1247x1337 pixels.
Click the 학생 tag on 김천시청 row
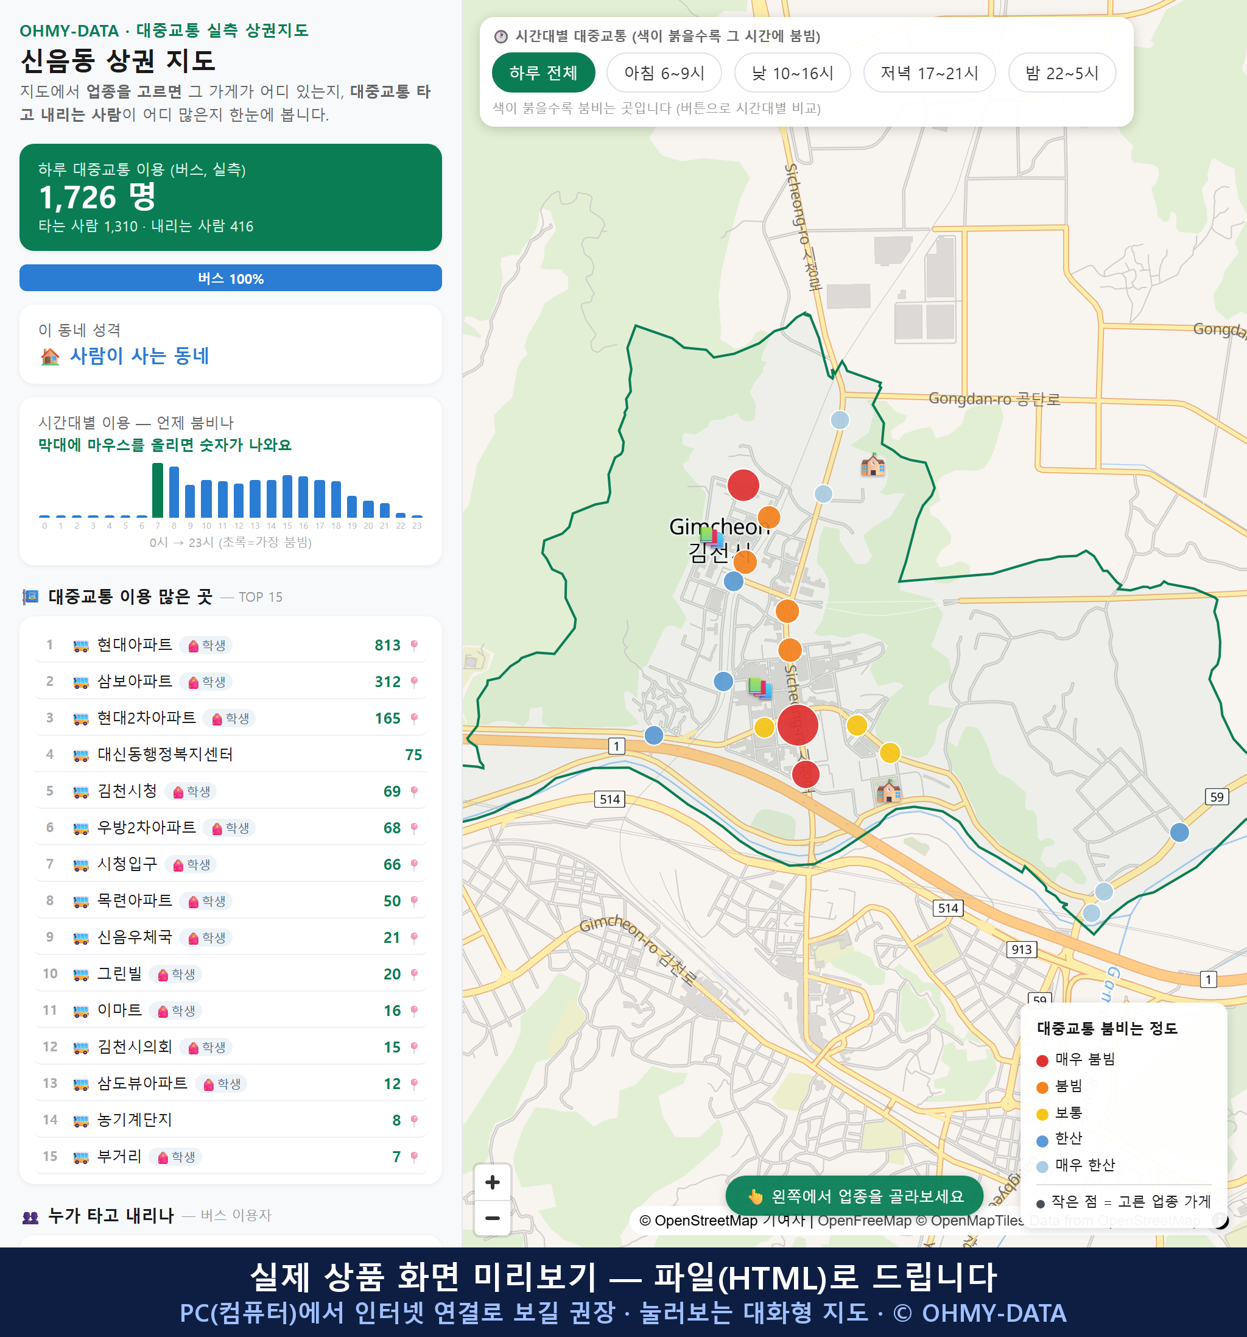[x=192, y=792]
